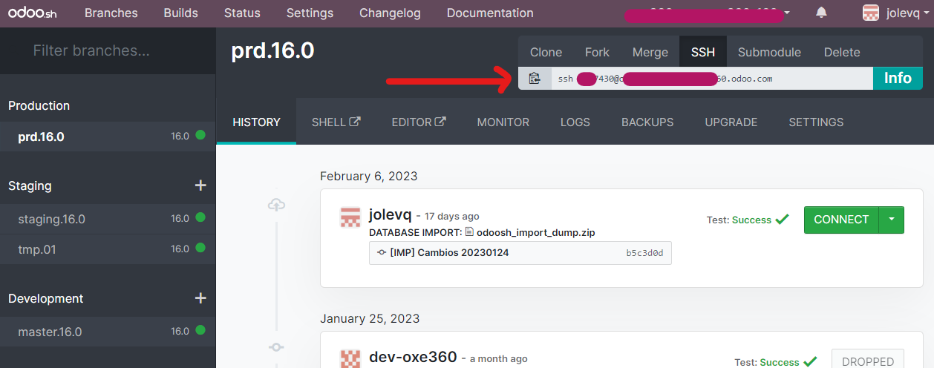Click the prd.16.0 page title
The width and height of the screenshot is (934, 368).
tap(272, 50)
